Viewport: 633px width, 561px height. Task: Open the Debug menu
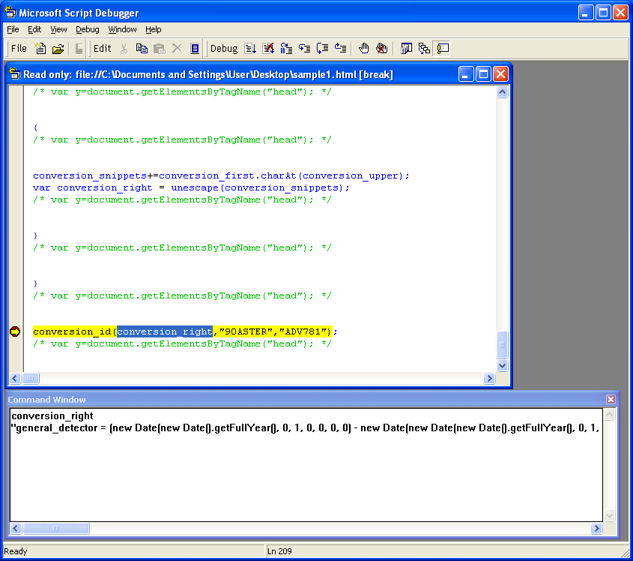pos(87,29)
